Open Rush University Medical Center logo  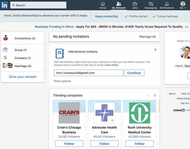point(140,113)
